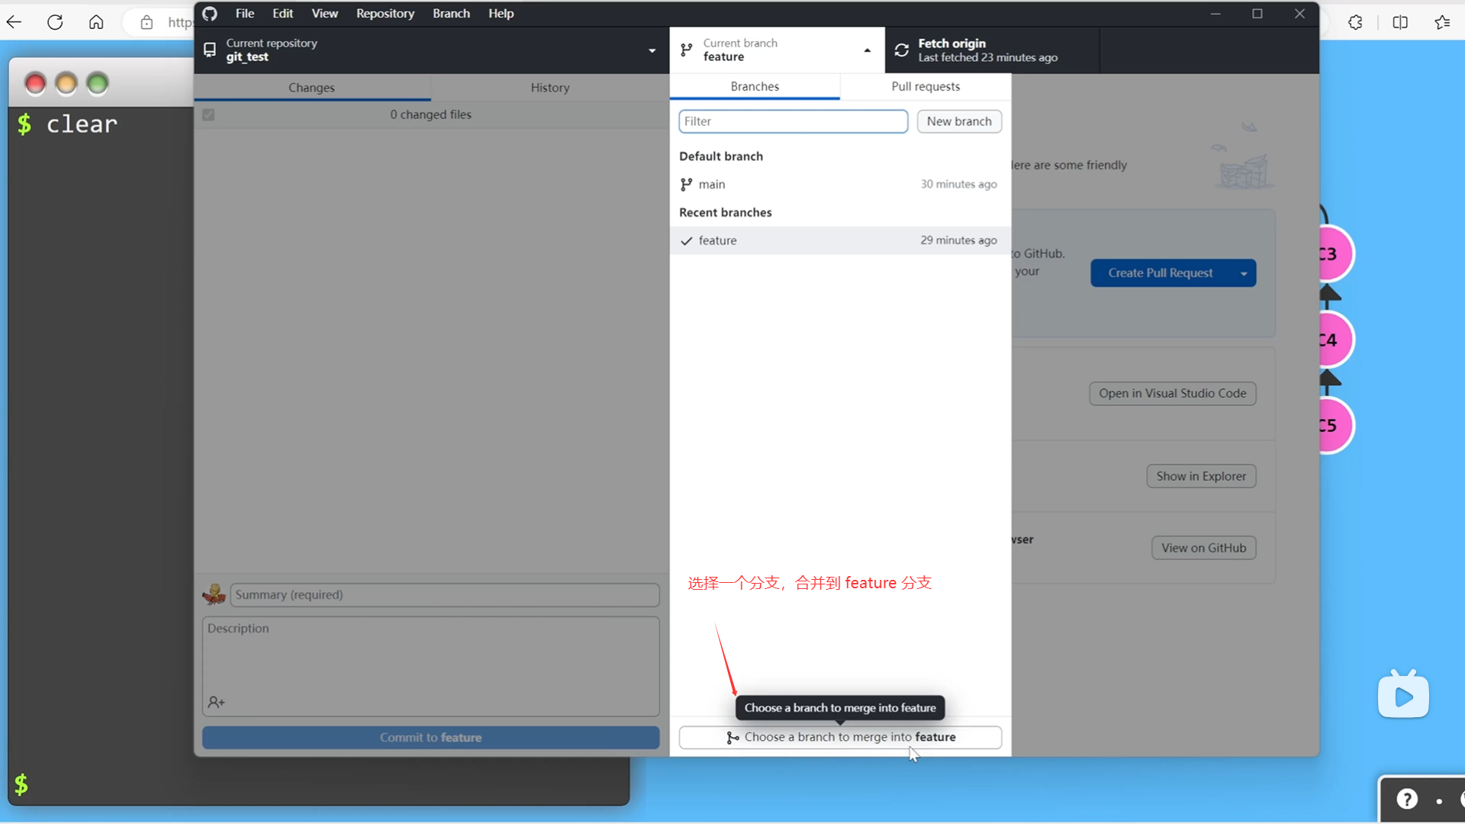
Task: Open the Create Pull Request dropdown arrow
Action: tap(1244, 273)
